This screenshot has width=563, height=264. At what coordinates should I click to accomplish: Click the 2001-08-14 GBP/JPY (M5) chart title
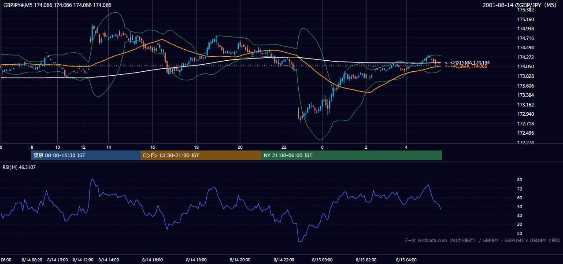[x=520, y=5]
